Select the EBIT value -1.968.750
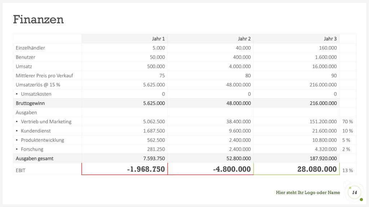Image resolution: width=369 pixels, height=207 pixels. 146,169
